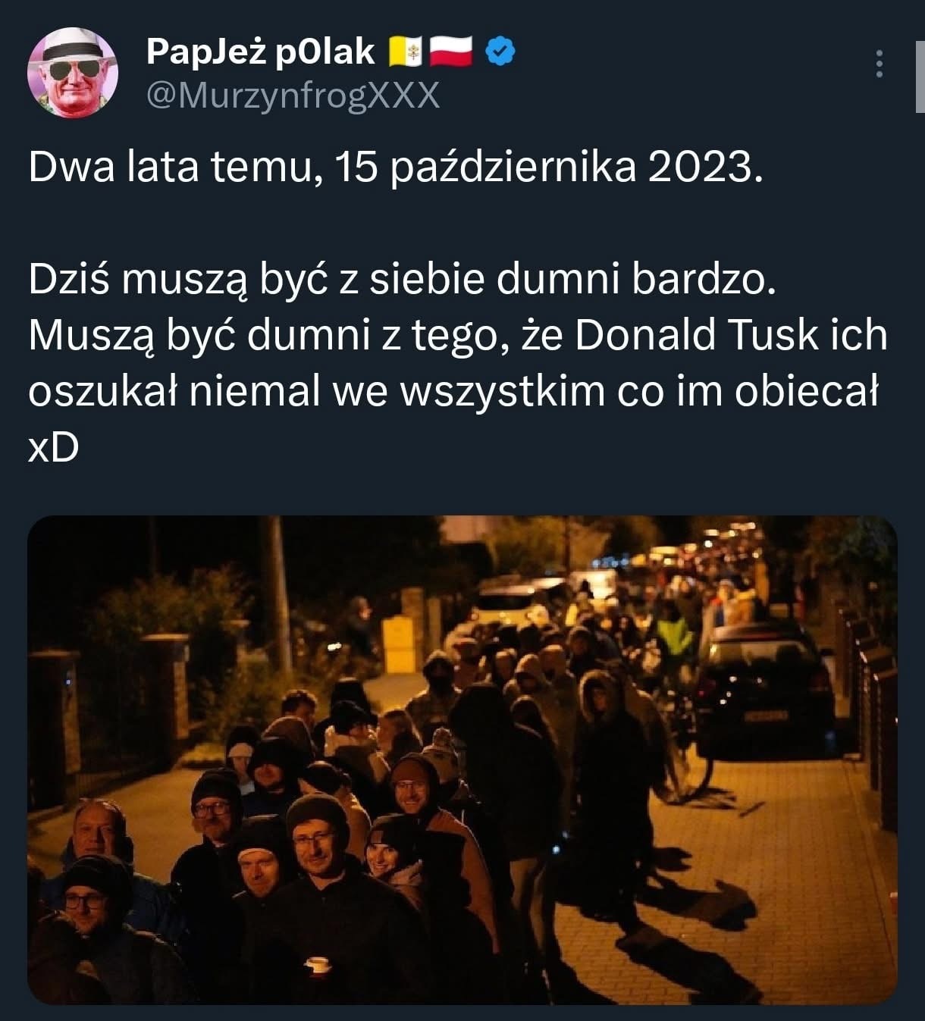Image resolution: width=925 pixels, height=1021 pixels.
Task: Open the attached night queue photo
Action: pos(462,760)
